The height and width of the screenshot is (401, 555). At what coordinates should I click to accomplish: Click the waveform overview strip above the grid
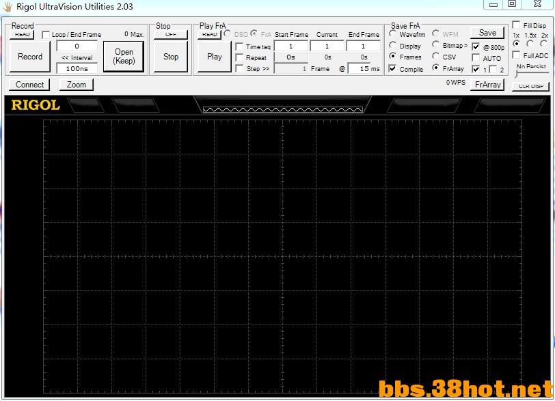(283, 109)
